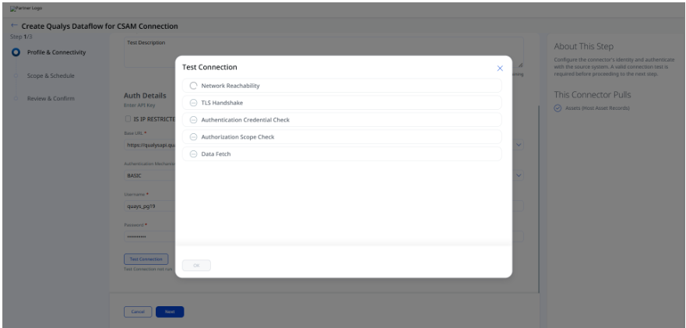Click the Profile & Connectivity step indicator
This screenshot has width=686, height=328.
pos(16,52)
